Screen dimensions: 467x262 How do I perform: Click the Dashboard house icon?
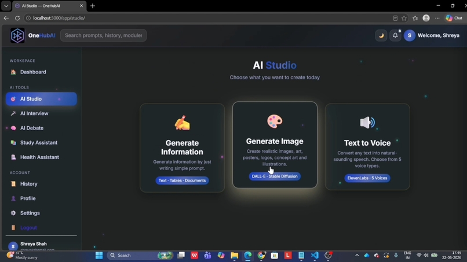13,72
